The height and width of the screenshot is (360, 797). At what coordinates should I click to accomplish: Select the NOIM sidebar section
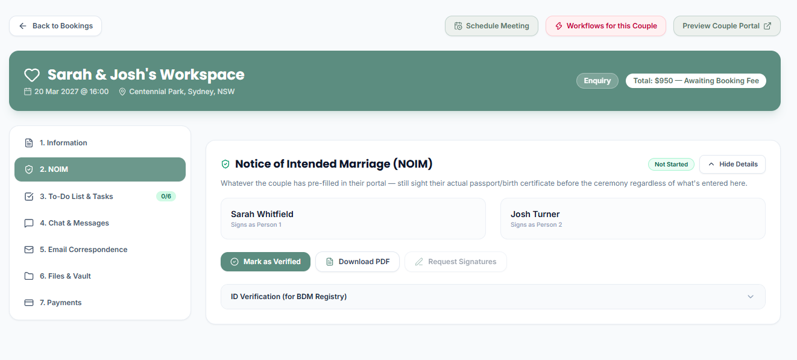(100, 169)
